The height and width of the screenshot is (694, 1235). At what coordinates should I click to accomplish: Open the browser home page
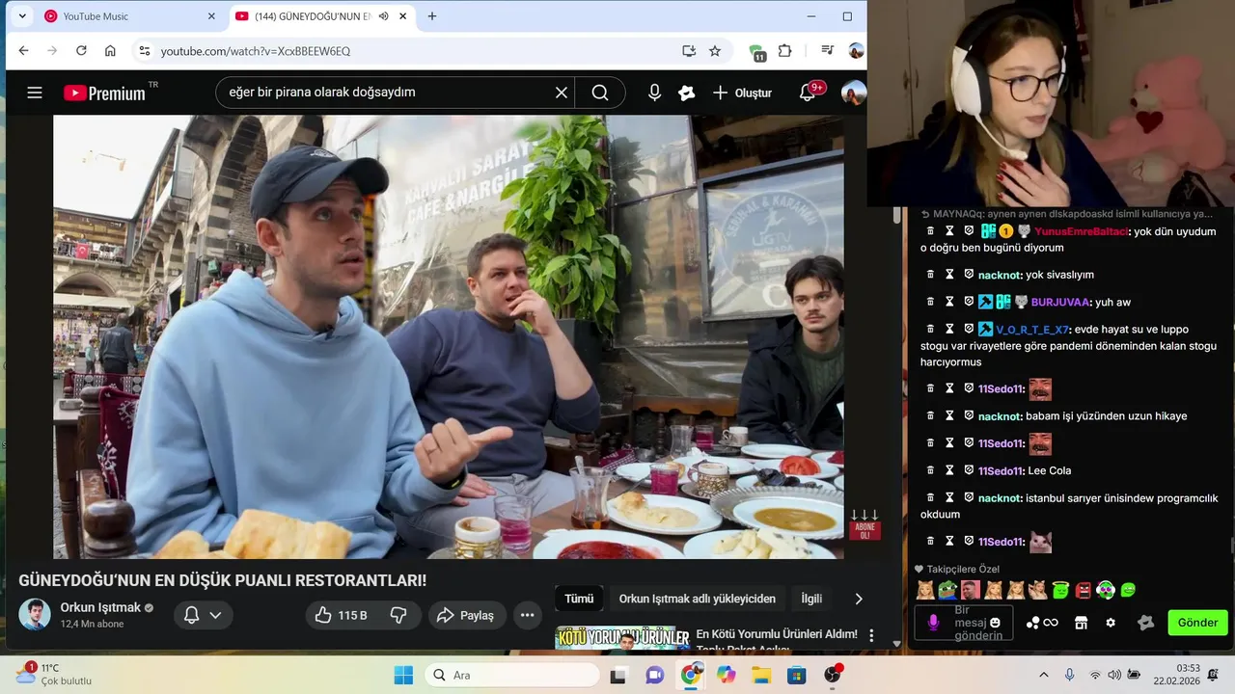[110, 51]
